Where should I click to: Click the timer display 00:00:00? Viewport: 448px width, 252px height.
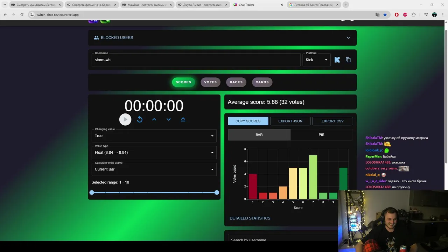pos(154,106)
